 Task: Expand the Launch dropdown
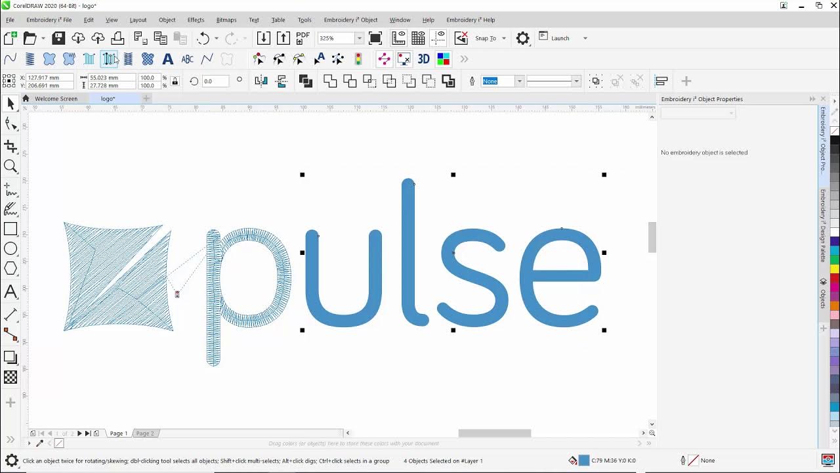[585, 38]
